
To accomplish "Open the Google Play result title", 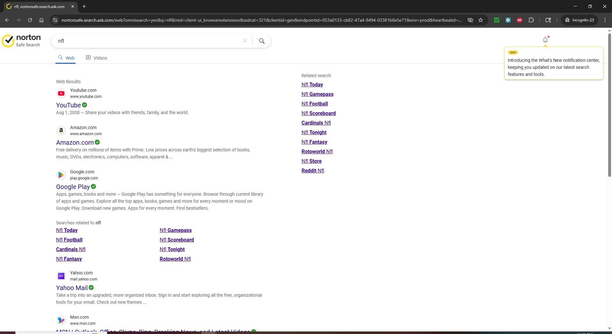I will click(x=73, y=187).
